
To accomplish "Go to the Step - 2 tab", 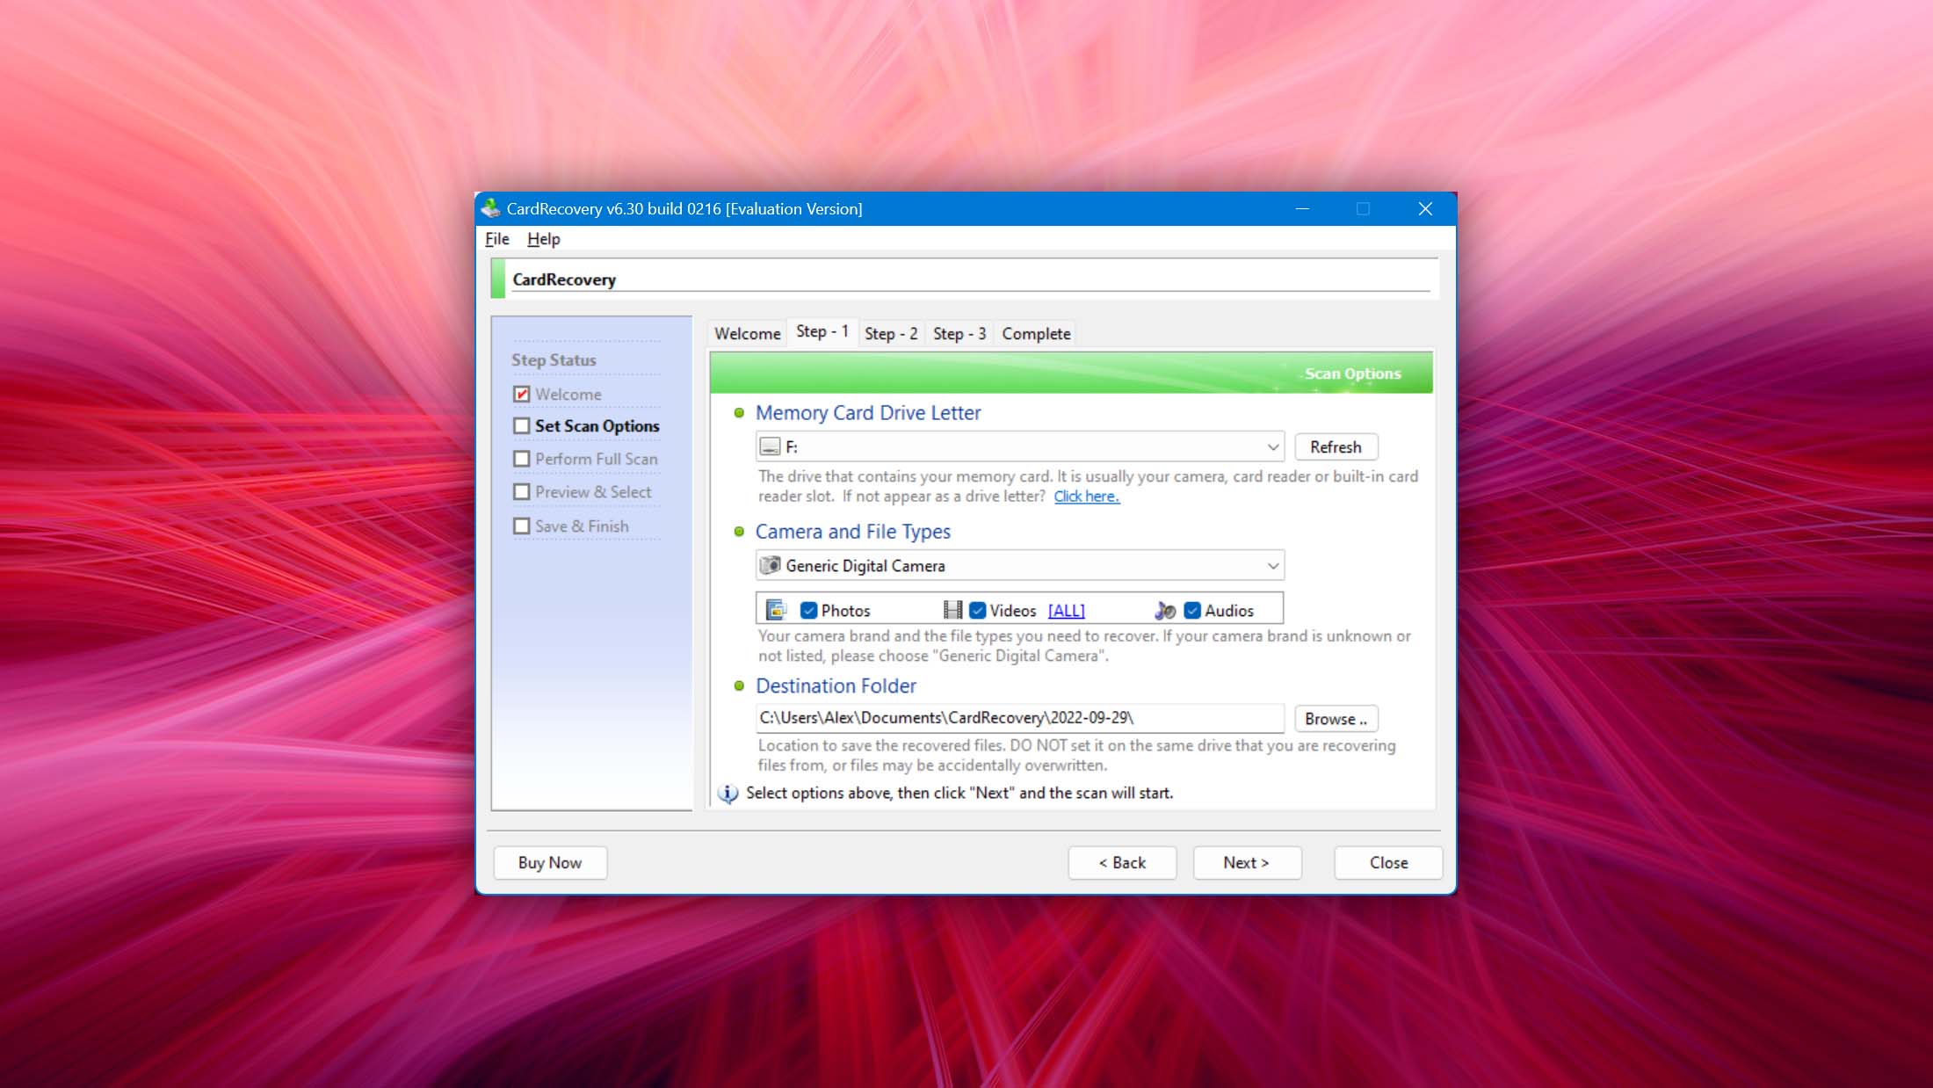I will coord(891,334).
